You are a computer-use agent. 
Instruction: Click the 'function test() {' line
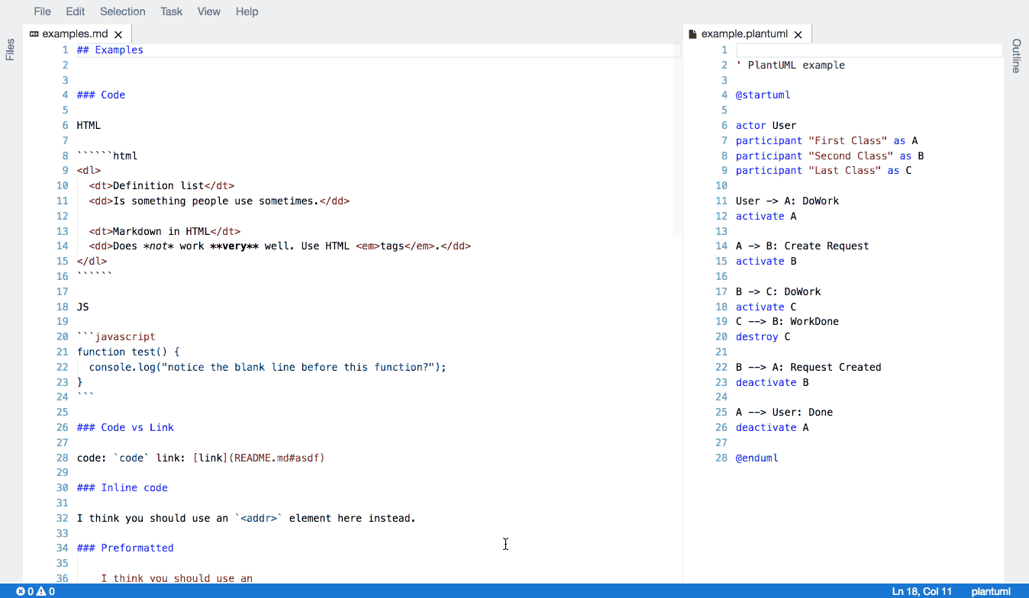(x=128, y=352)
